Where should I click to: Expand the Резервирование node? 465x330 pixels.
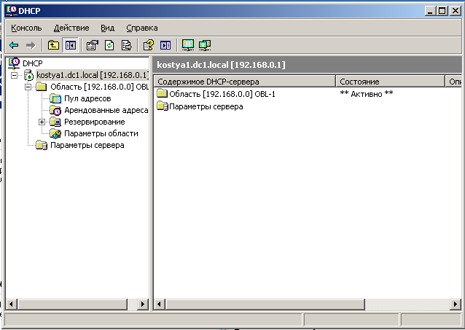42,122
